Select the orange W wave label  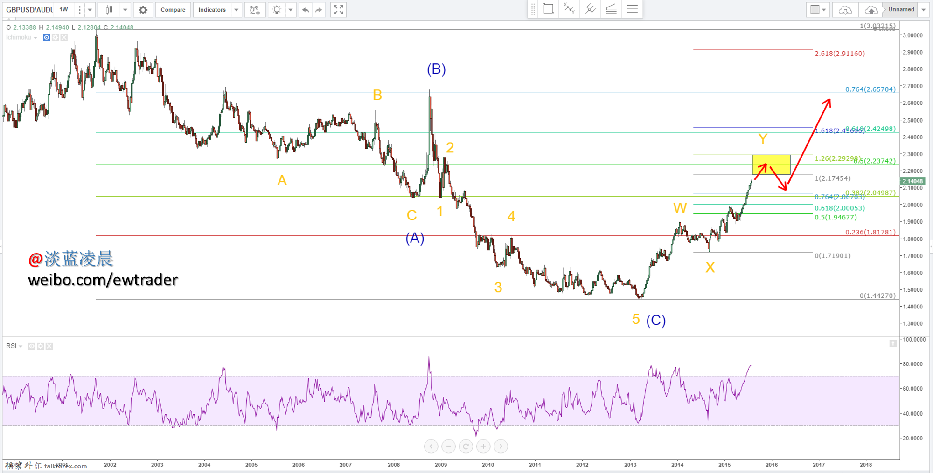[x=680, y=208]
